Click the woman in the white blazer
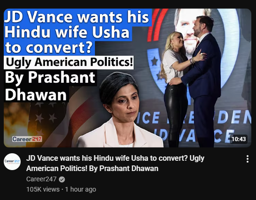Screen dimensions: 256x200 [120, 111]
